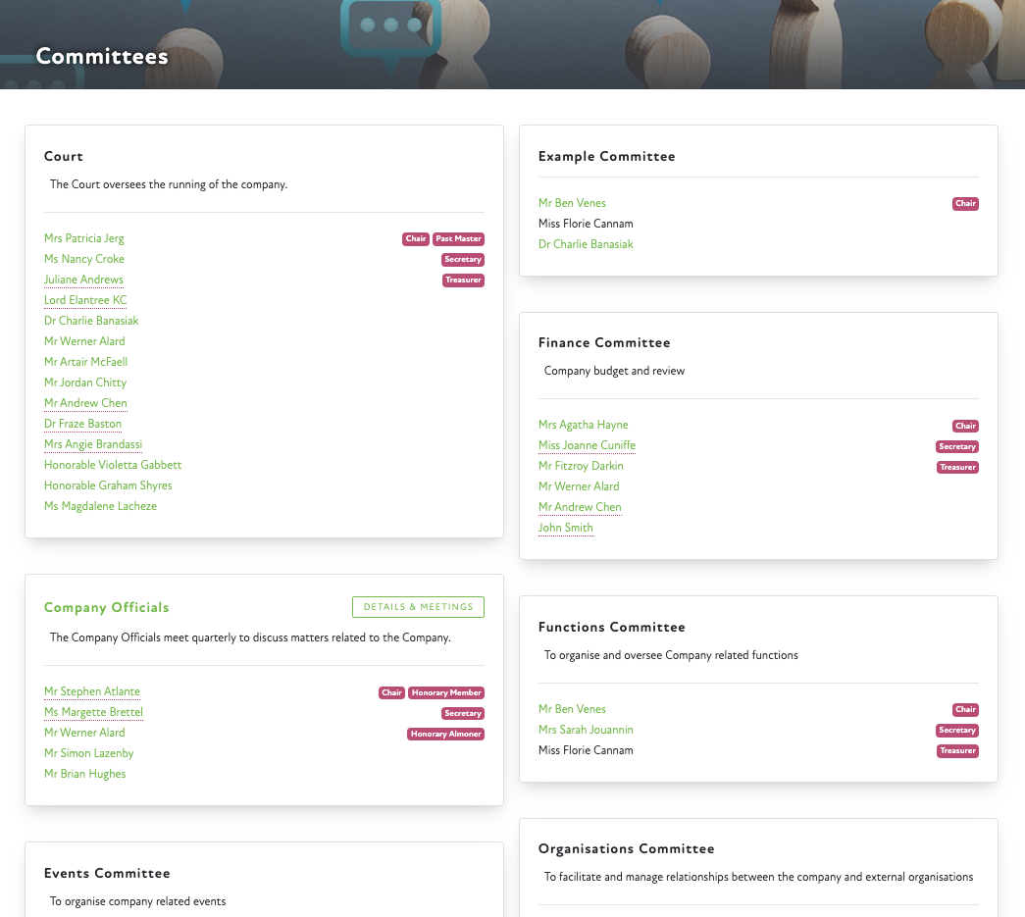Open Ms Margette Brettel's profile
The height and width of the screenshot is (917, 1025).
94,712
